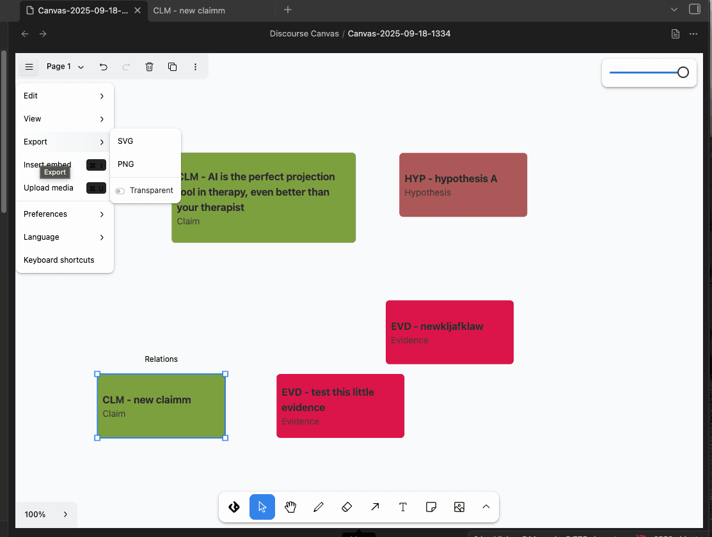Choose the Text tool
This screenshot has height=537, width=712.
403,506
